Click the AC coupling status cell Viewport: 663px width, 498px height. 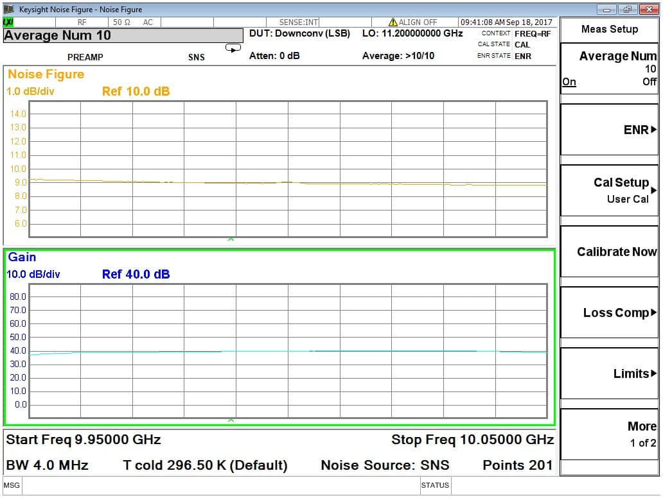coord(148,22)
